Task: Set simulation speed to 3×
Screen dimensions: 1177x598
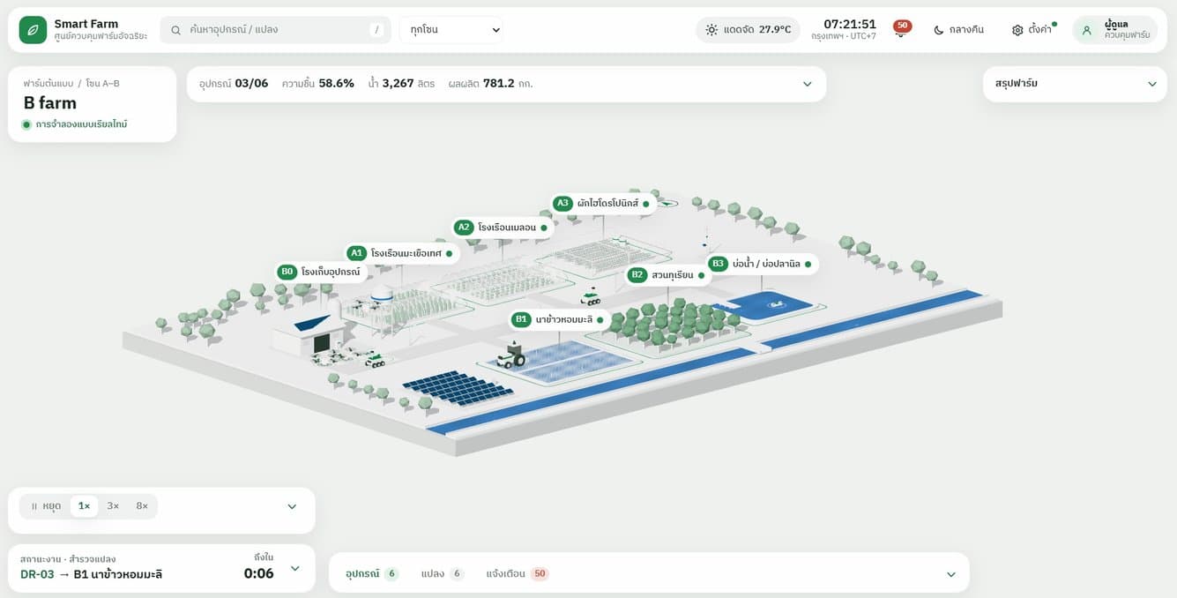Action: pyautogui.click(x=113, y=506)
